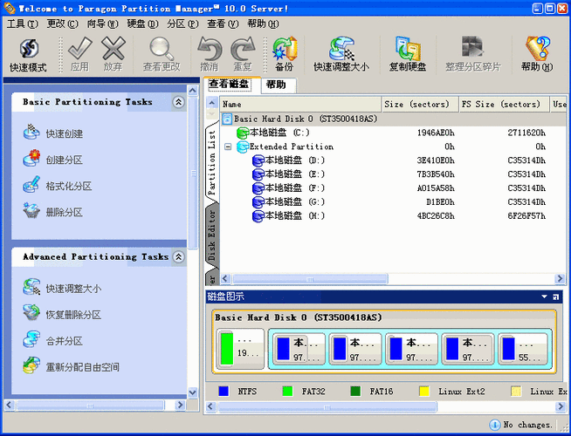Select green FAT32 partition block in disk map
571x436 pixels.
[240, 348]
